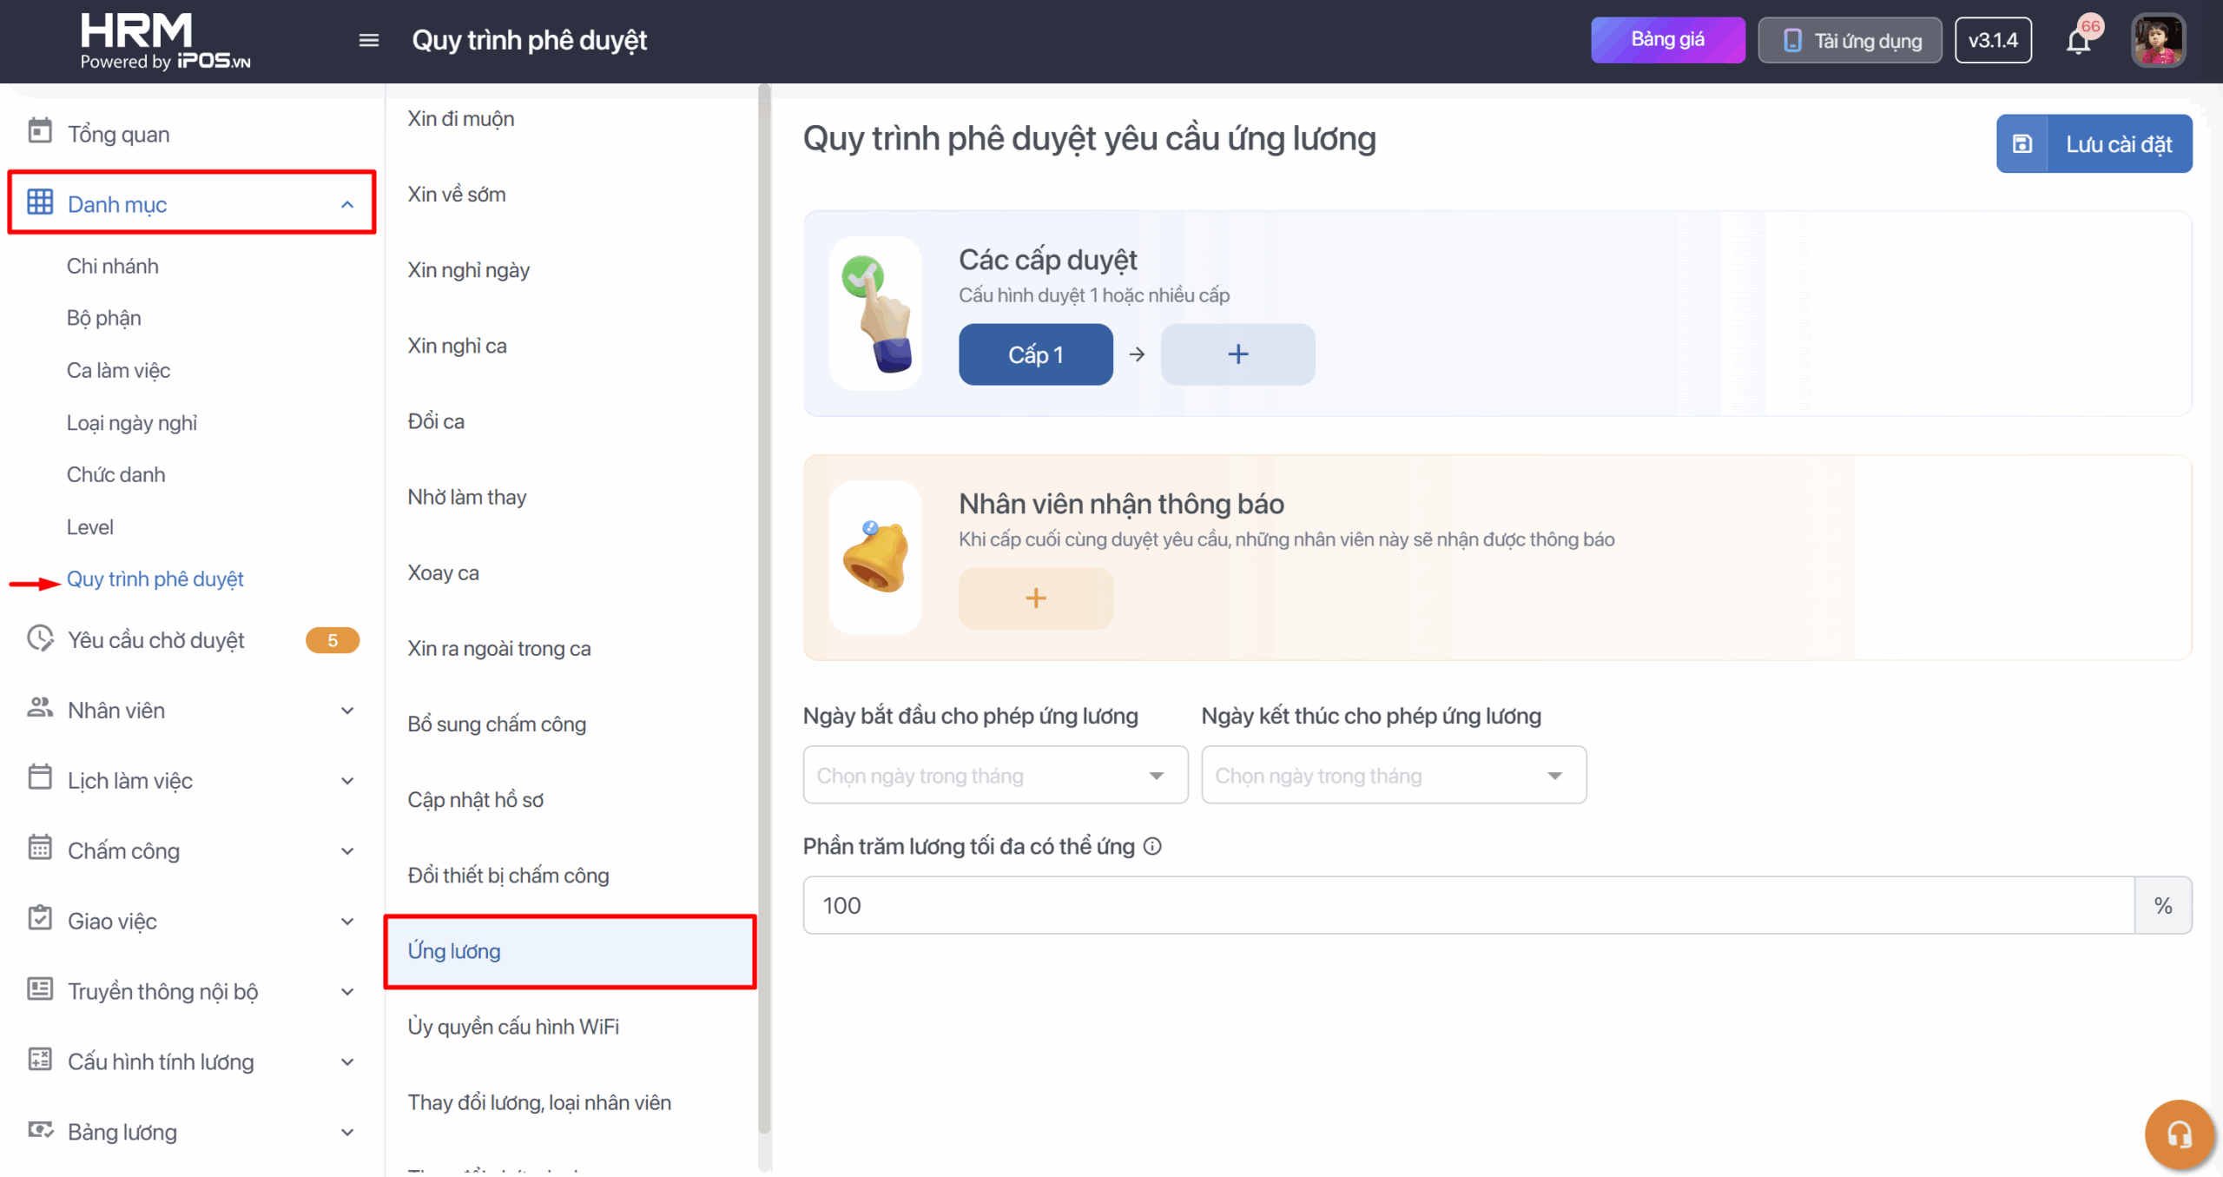Select the Cấp 1 approval level
This screenshot has width=2223, height=1177.
(x=1035, y=354)
